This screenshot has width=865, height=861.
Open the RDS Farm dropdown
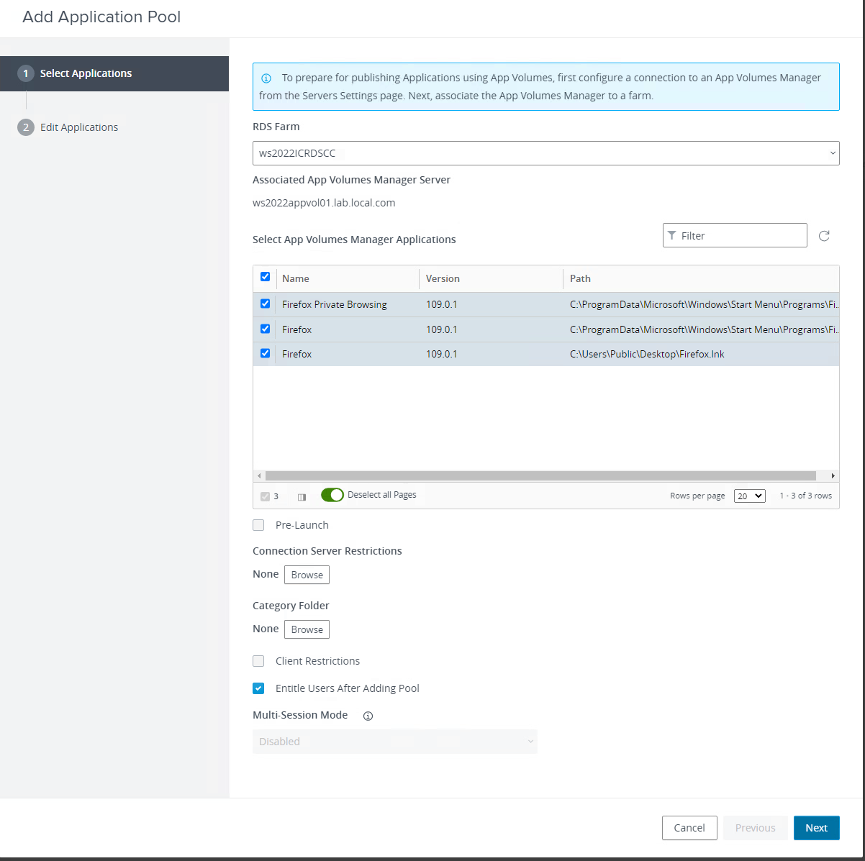(545, 153)
